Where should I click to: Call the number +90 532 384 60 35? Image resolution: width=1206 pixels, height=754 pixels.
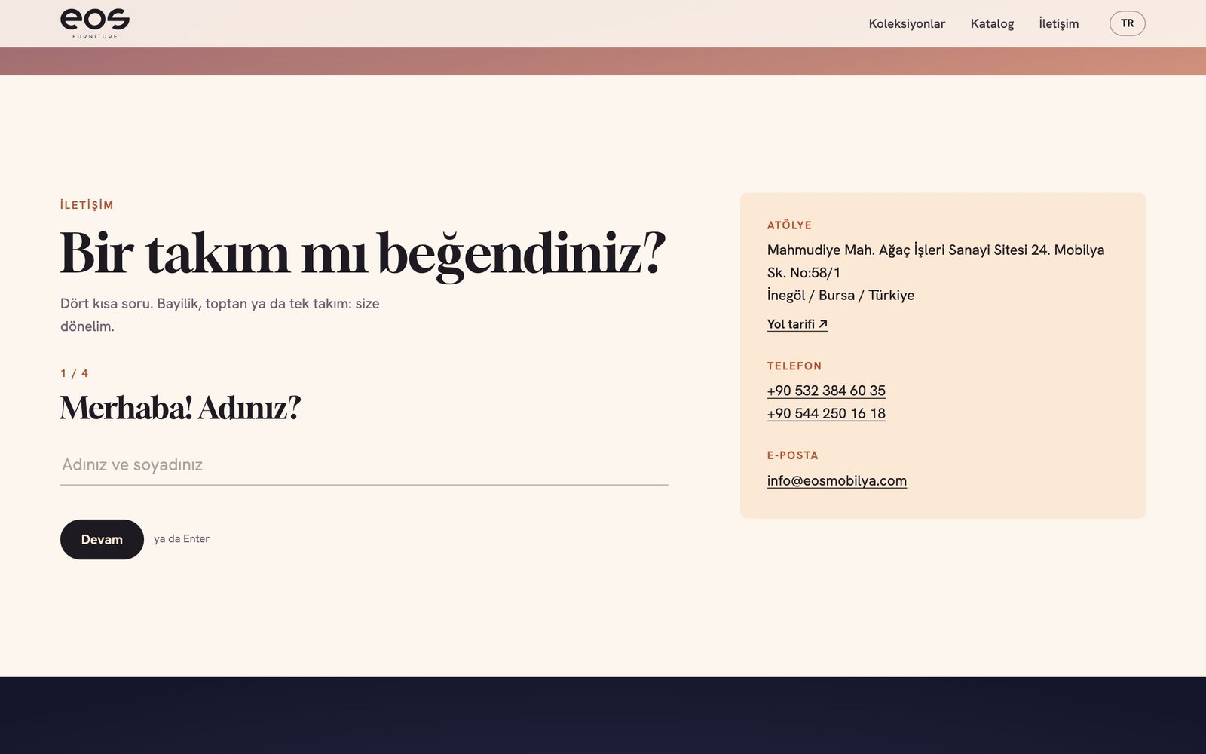[x=826, y=391]
